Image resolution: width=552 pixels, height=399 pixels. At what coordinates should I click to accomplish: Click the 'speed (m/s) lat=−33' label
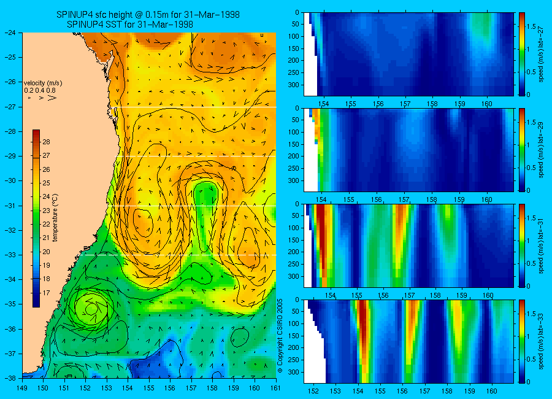coord(542,341)
